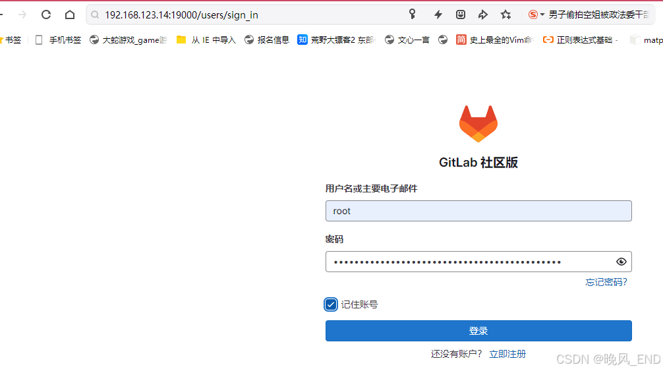Click the GitLab 社区版 heading text
Image resolution: width=663 pixels, height=371 pixels.
478,162
